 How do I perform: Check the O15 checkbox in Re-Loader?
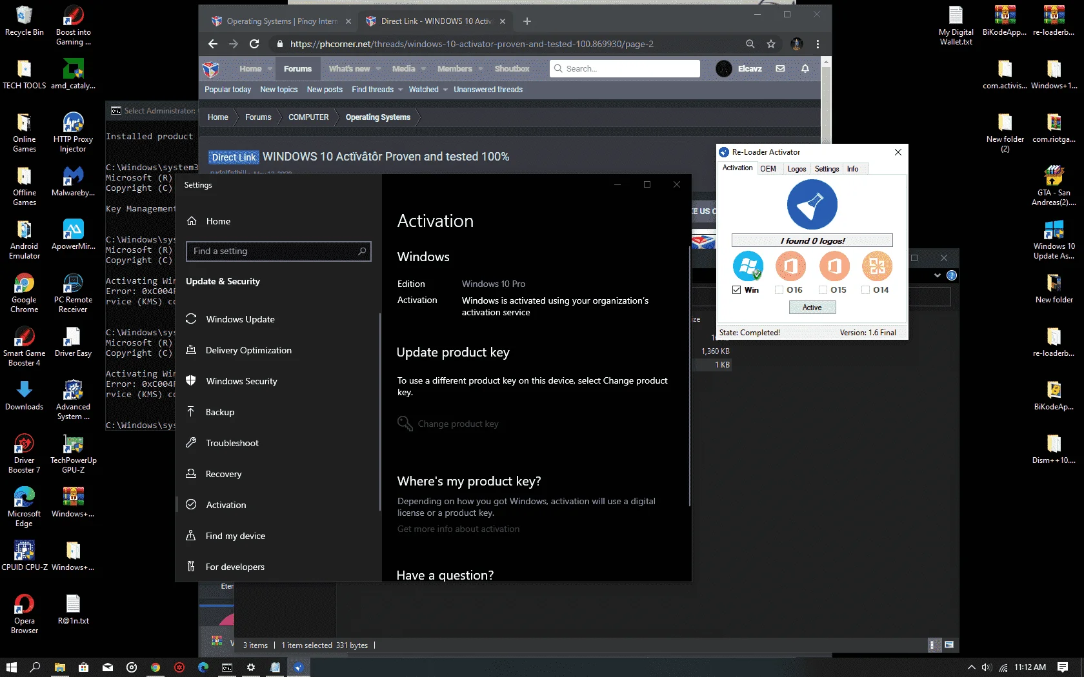[x=823, y=290]
